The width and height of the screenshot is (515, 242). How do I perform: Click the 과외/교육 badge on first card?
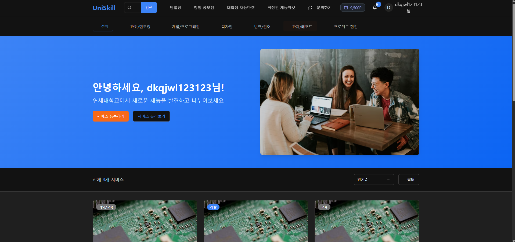pos(106,207)
